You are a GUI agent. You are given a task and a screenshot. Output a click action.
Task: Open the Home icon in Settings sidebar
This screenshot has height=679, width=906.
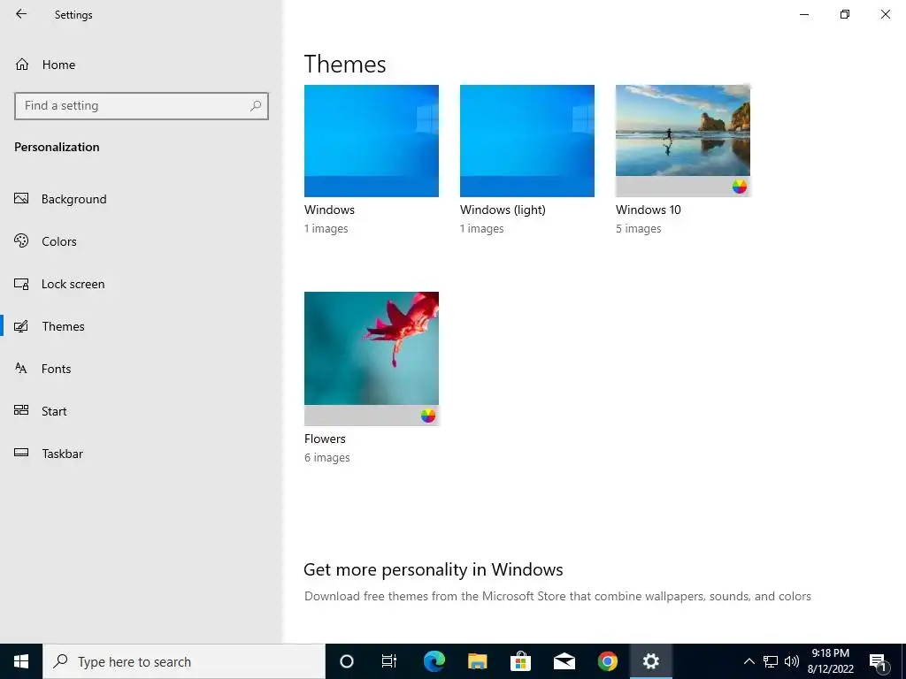click(22, 64)
